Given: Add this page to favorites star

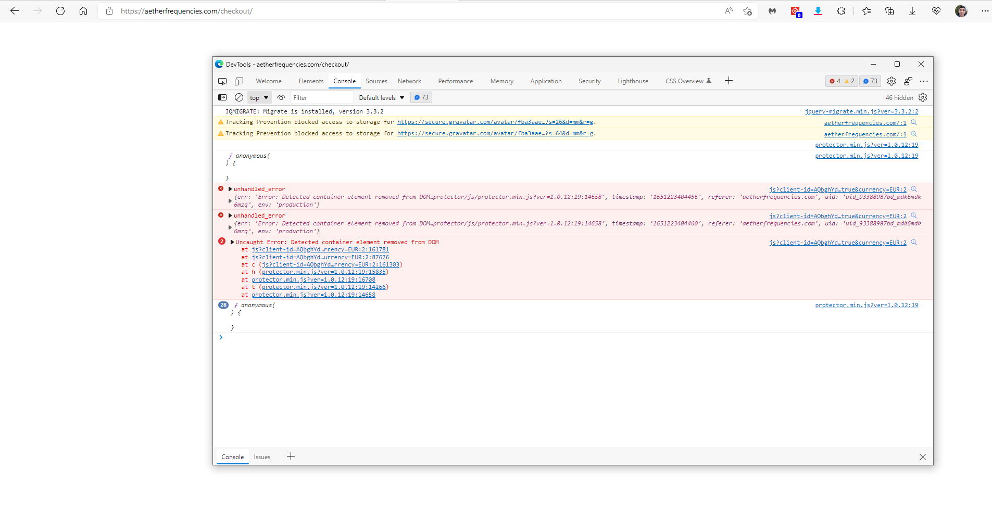Looking at the screenshot, I should 747,11.
